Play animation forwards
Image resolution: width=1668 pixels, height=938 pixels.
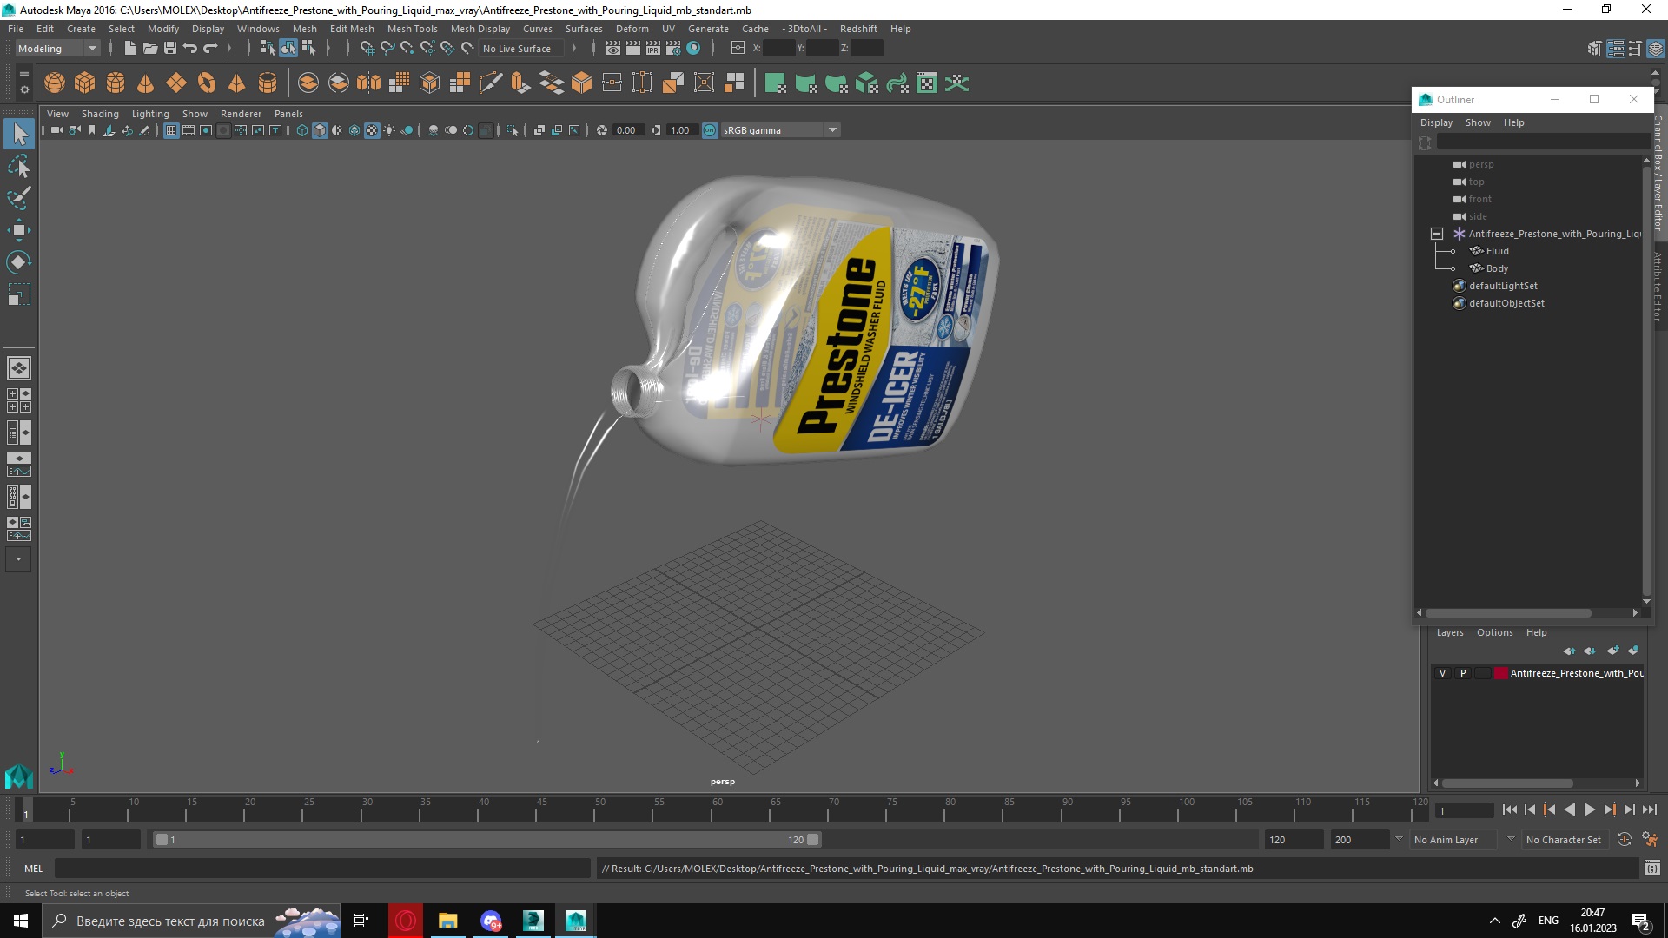pyautogui.click(x=1589, y=809)
